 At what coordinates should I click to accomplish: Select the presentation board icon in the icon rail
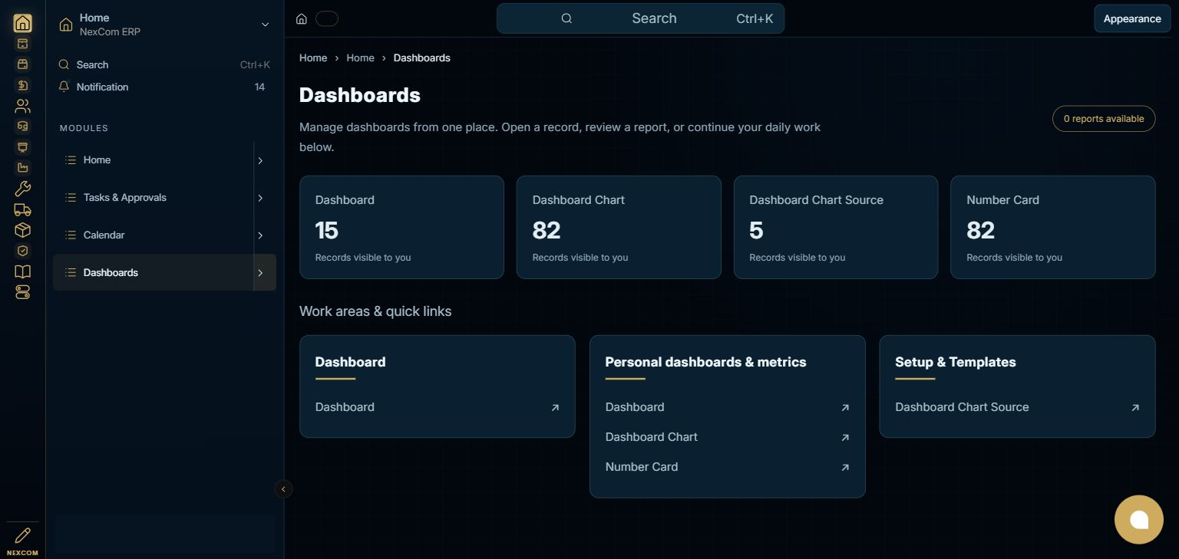[23, 147]
